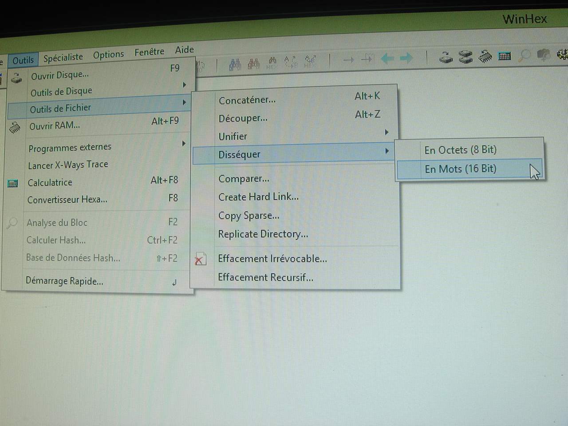Open the Aide menu
This screenshot has height=426, width=568.
coord(184,50)
